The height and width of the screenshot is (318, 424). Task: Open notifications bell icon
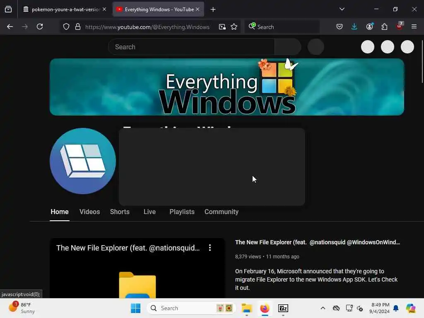(396, 308)
